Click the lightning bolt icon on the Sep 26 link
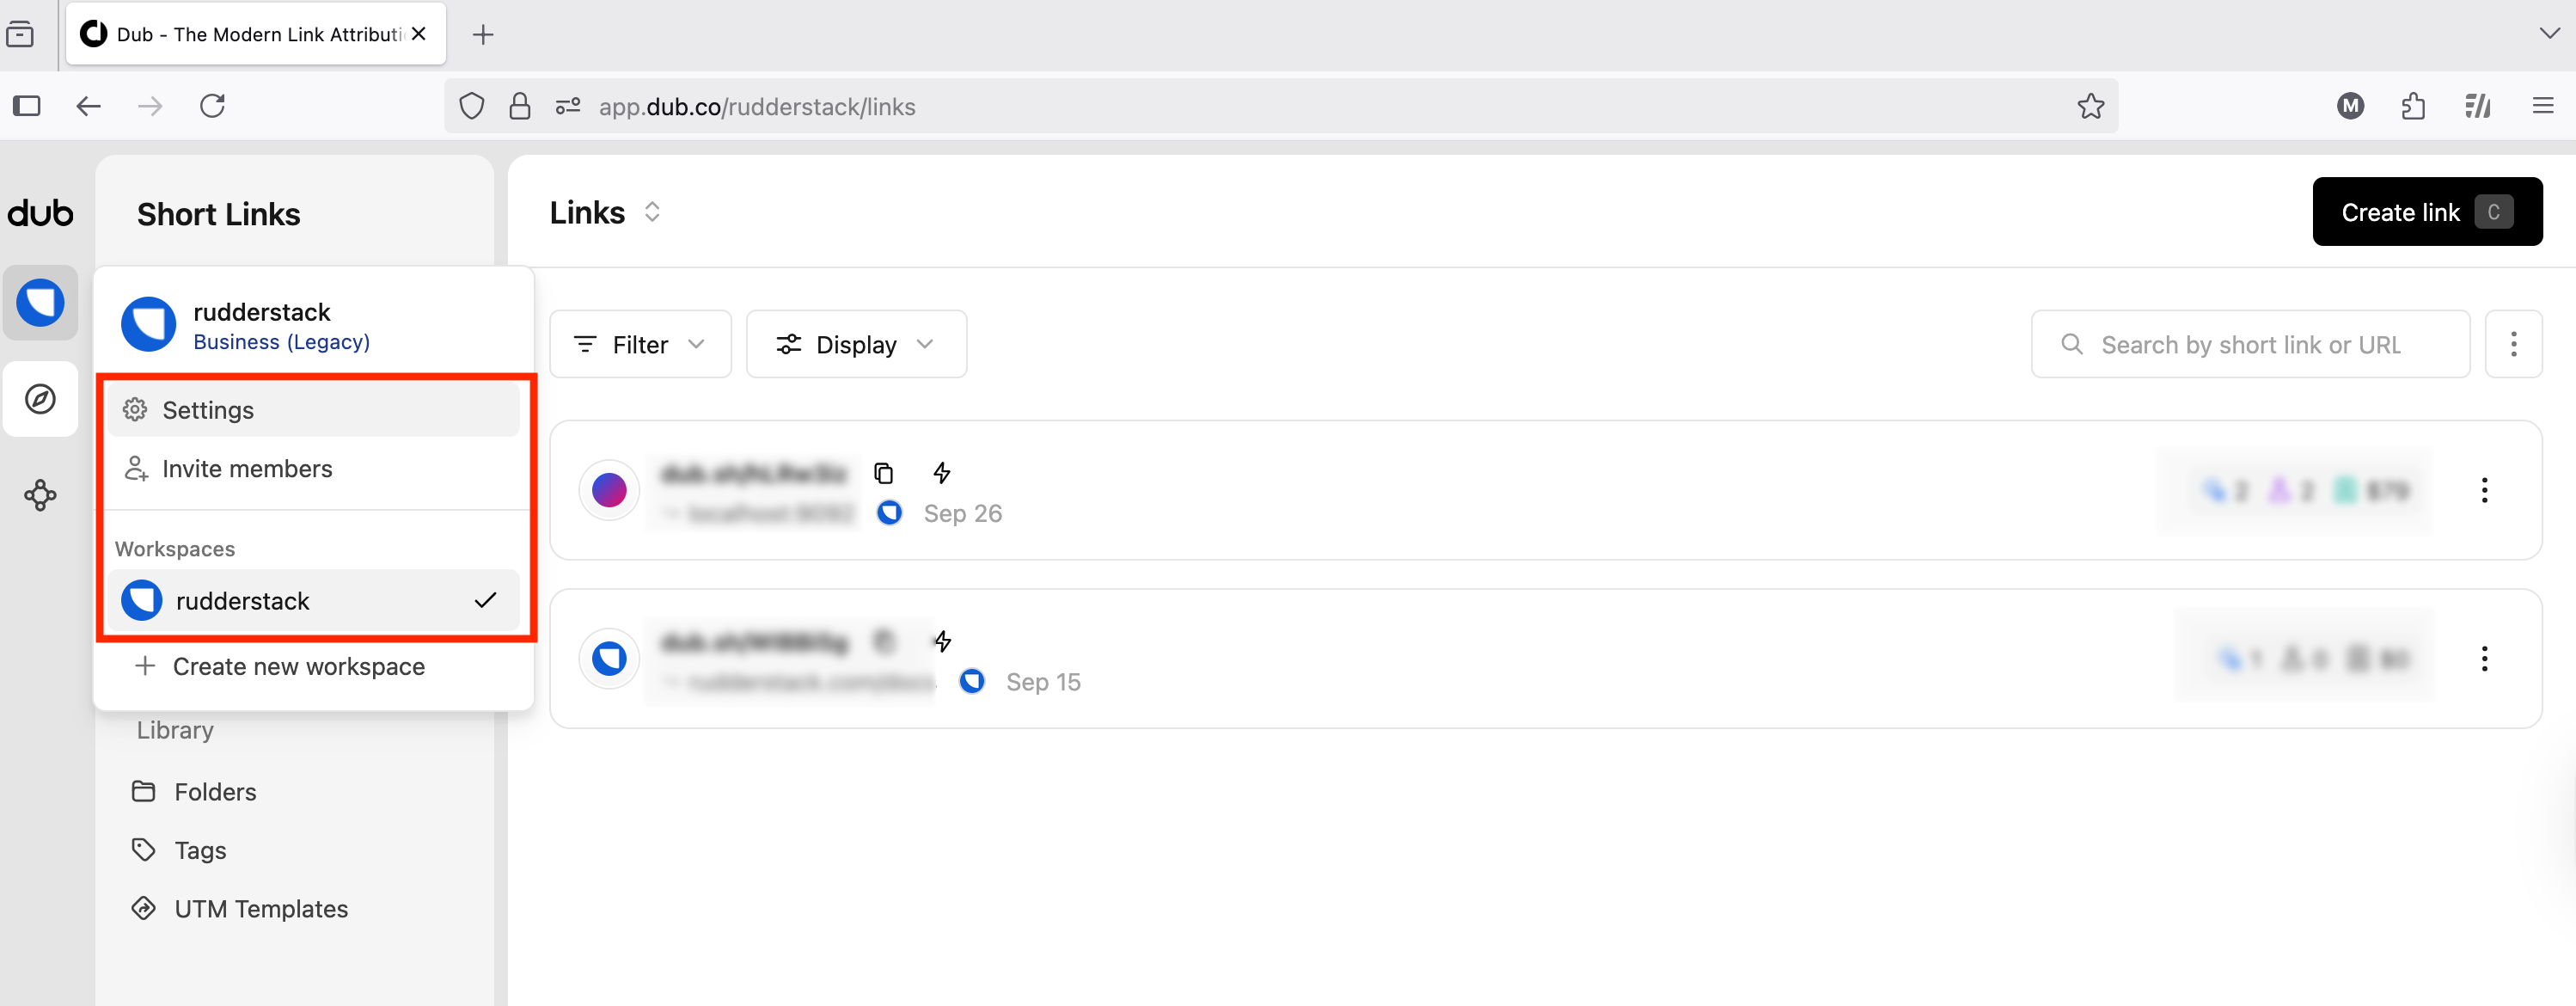 point(941,472)
